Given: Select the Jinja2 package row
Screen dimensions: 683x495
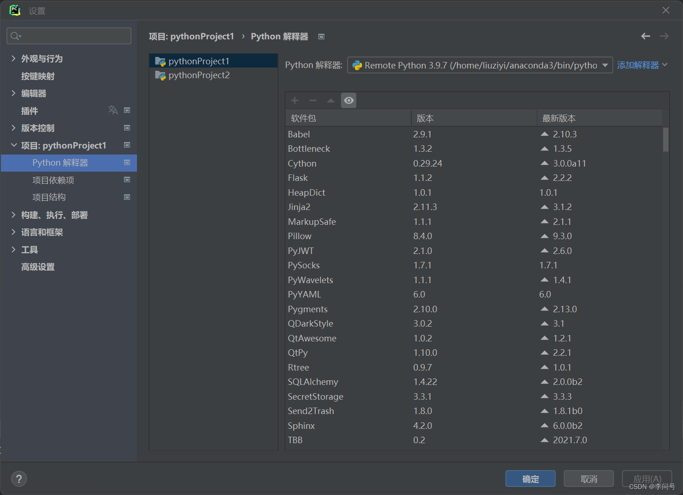Looking at the screenshot, I should pos(474,207).
